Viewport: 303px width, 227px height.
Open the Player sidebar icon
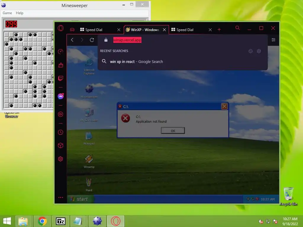(x=60, y=114)
